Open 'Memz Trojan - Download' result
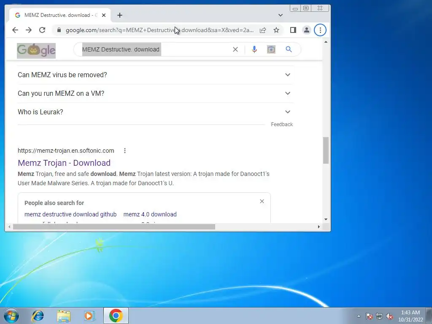This screenshot has width=432, height=324. pyautogui.click(x=64, y=163)
